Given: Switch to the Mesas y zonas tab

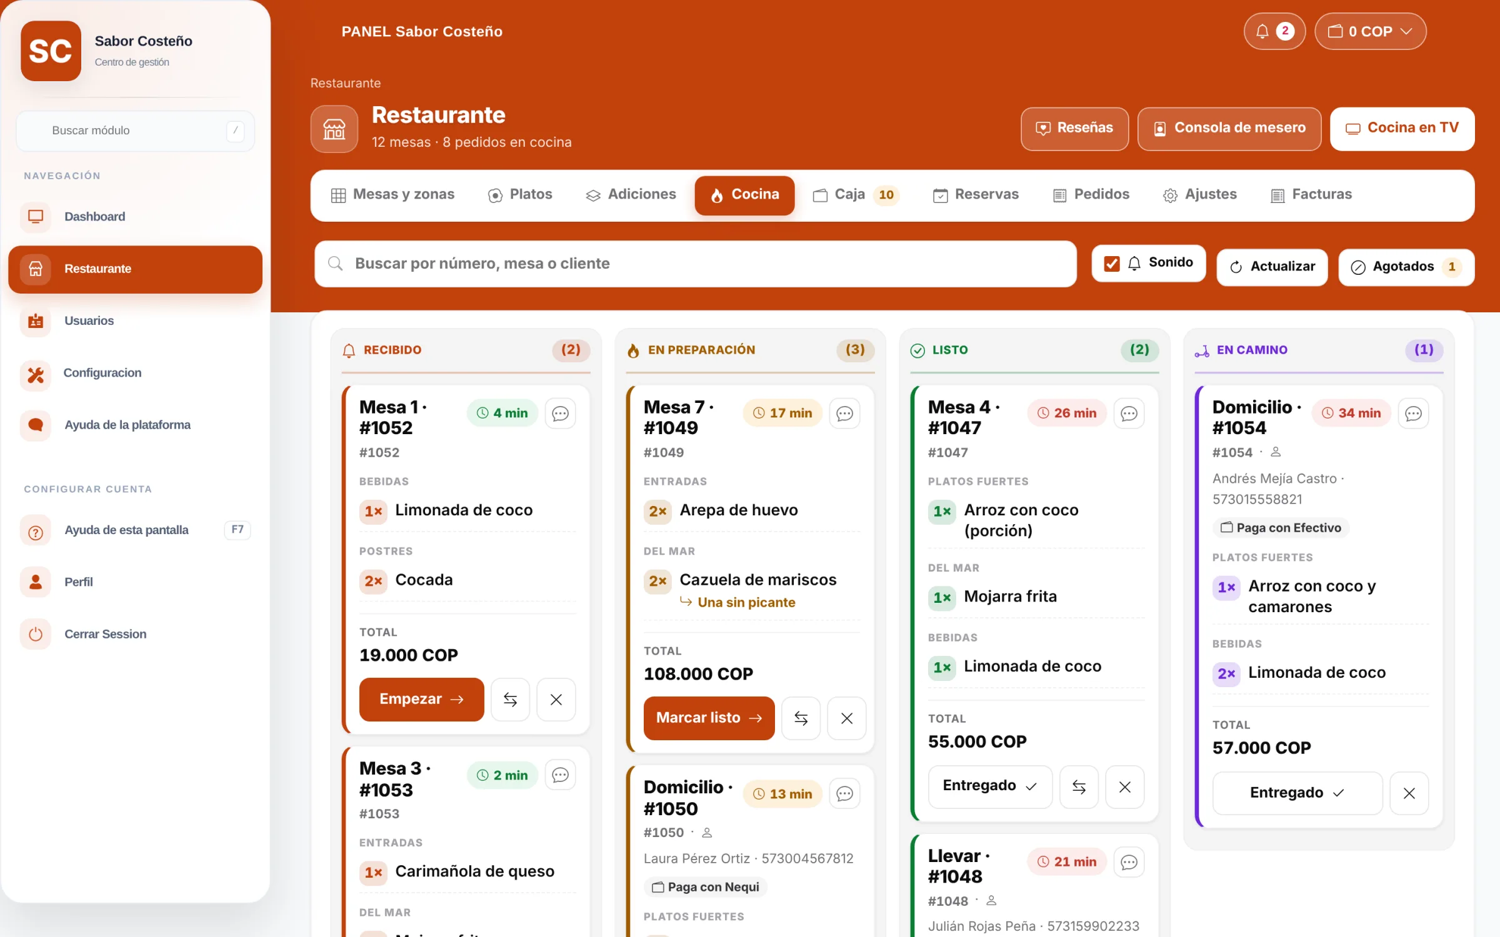Looking at the screenshot, I should [x=392, y=195].
